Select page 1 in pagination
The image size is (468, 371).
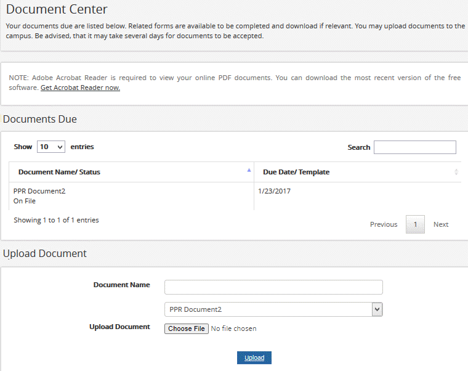[415, 224]
